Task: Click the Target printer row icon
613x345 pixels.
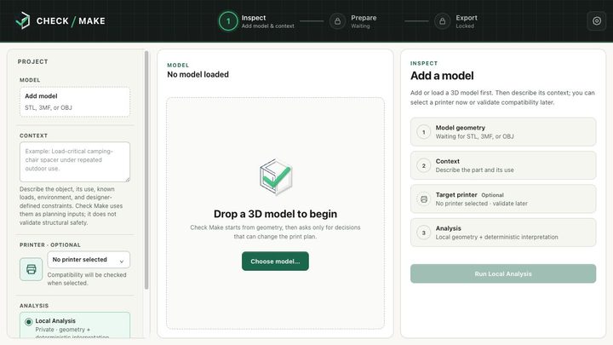Action: coord(424,199)
